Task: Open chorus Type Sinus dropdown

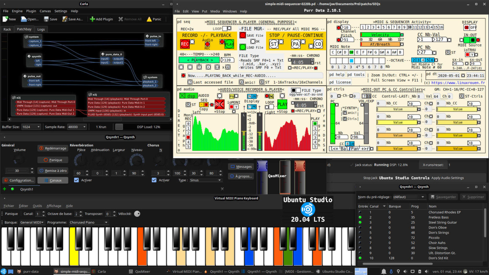Action: tap(205, 180)
